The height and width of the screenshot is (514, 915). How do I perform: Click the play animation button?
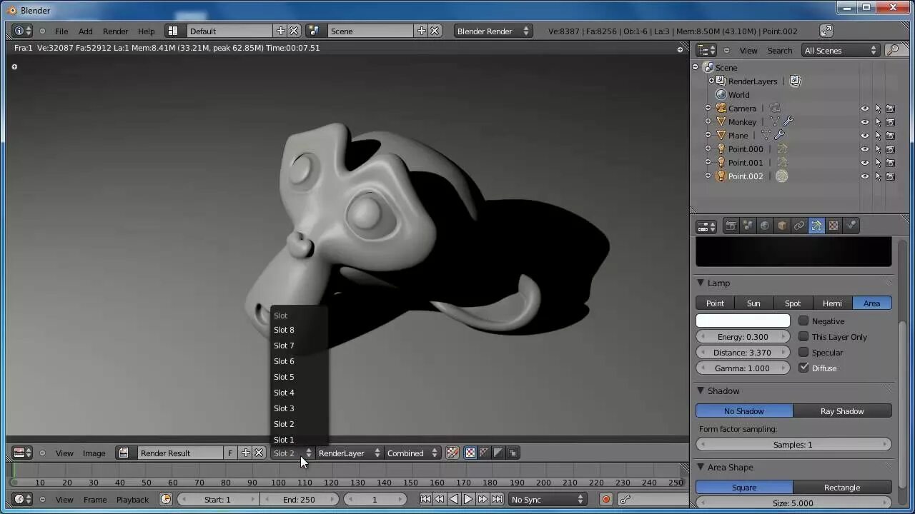click(468, 499)
